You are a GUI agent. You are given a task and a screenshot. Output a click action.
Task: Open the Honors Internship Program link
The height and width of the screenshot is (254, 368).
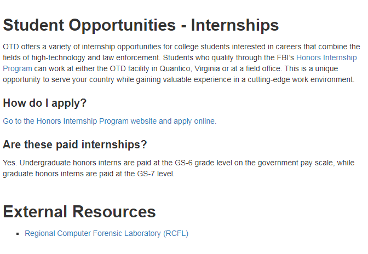coord(326,57)
